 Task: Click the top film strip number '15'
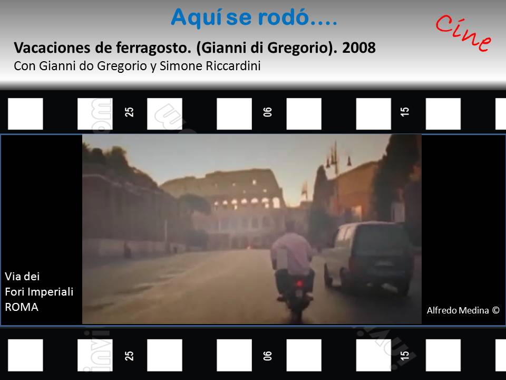tap(405, 112)
